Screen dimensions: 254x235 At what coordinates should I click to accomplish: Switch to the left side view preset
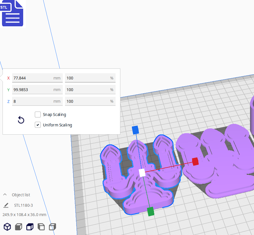(x=41, y=227)
